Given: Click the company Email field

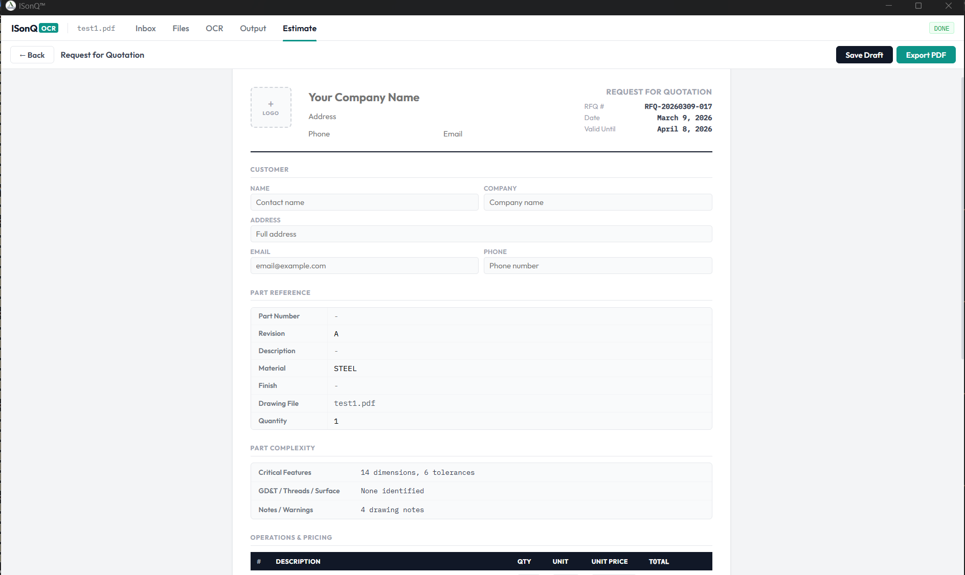Looking at the screenshot, I should [453, 134].
